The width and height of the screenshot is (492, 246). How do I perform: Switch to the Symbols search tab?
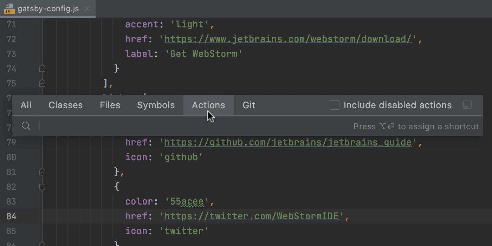coord(156,105)
